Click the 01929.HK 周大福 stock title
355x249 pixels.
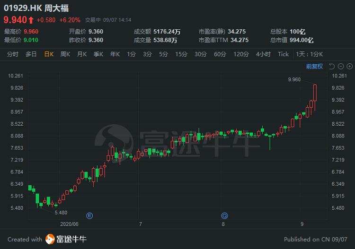click(x=36, y=9)
